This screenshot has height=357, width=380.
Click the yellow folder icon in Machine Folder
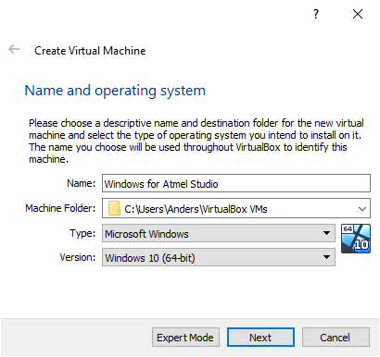pos(114,208)
